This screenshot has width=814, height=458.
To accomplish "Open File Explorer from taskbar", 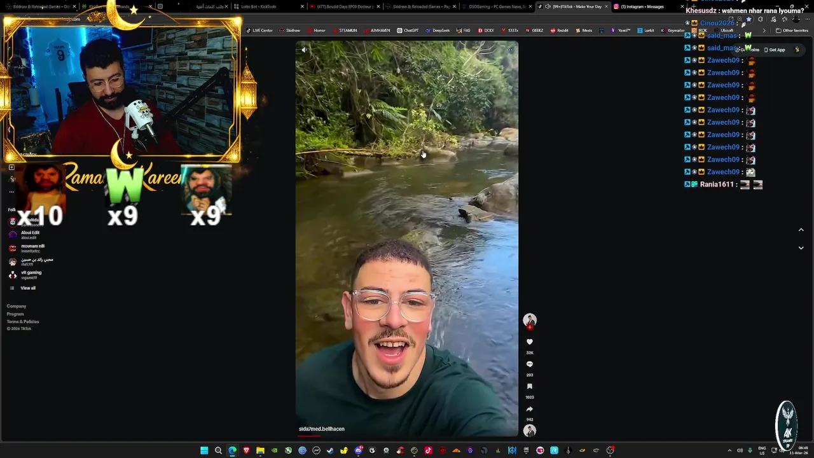I will pyautogui.click(x=260, y=450).
